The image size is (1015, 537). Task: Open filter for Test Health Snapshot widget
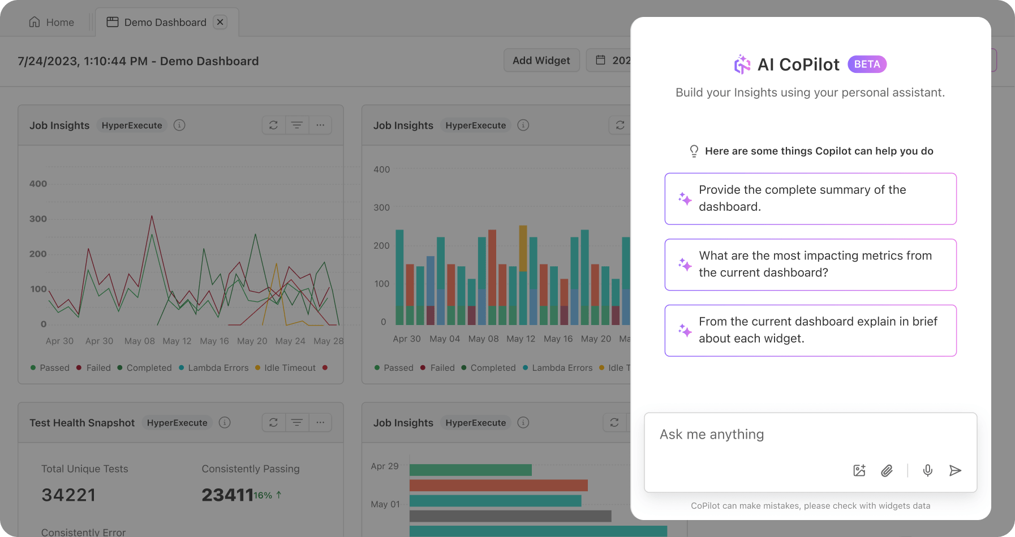(297, 422)
